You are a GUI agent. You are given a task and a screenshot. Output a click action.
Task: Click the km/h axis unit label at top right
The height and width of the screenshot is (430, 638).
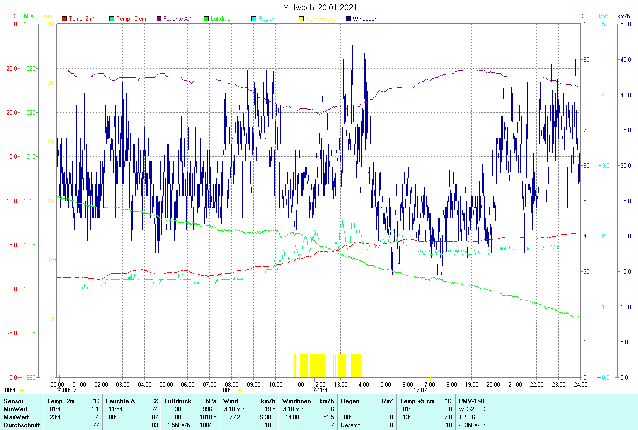coord(624,16)
